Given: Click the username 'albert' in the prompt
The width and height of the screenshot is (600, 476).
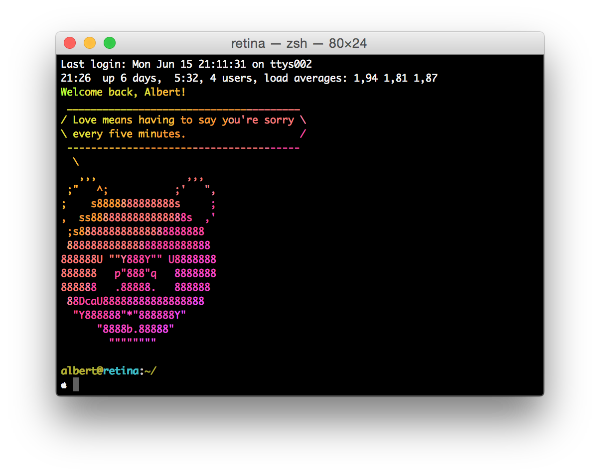Looking at the screenshot, I should [78, 370].
